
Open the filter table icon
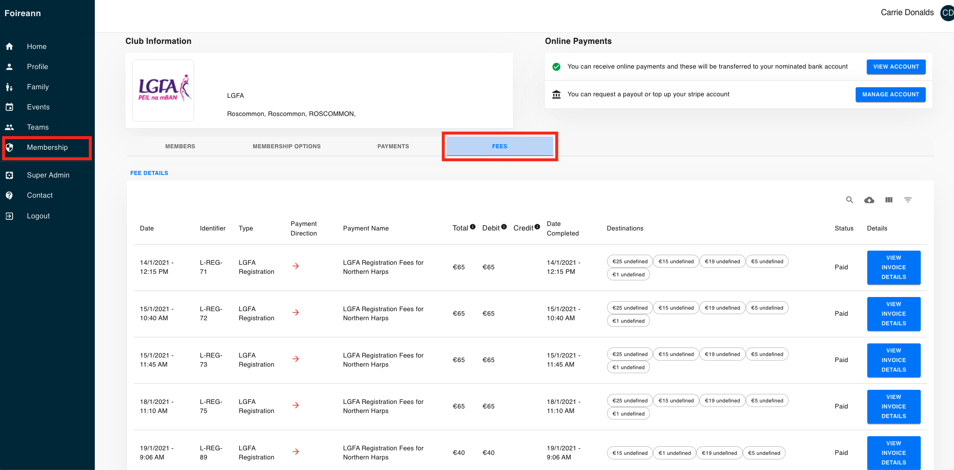pos(908,200)
